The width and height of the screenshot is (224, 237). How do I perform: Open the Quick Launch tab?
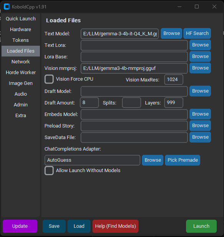click(x=21, y=19)
